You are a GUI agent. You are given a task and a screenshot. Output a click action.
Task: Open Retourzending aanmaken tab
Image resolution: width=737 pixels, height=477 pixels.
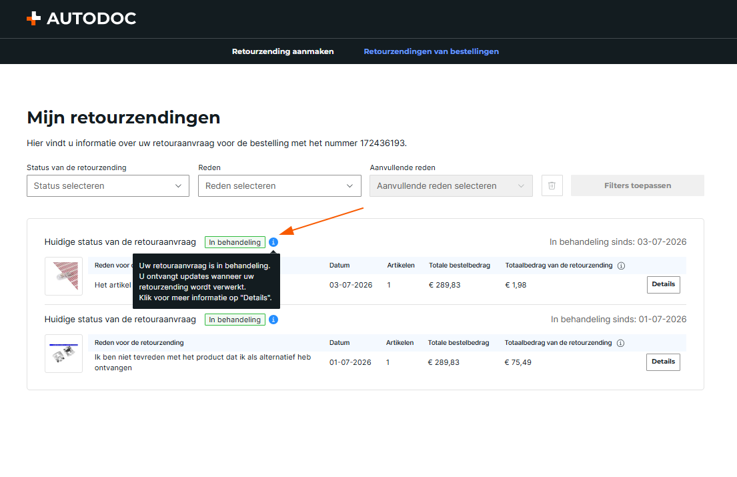[283, 51]
